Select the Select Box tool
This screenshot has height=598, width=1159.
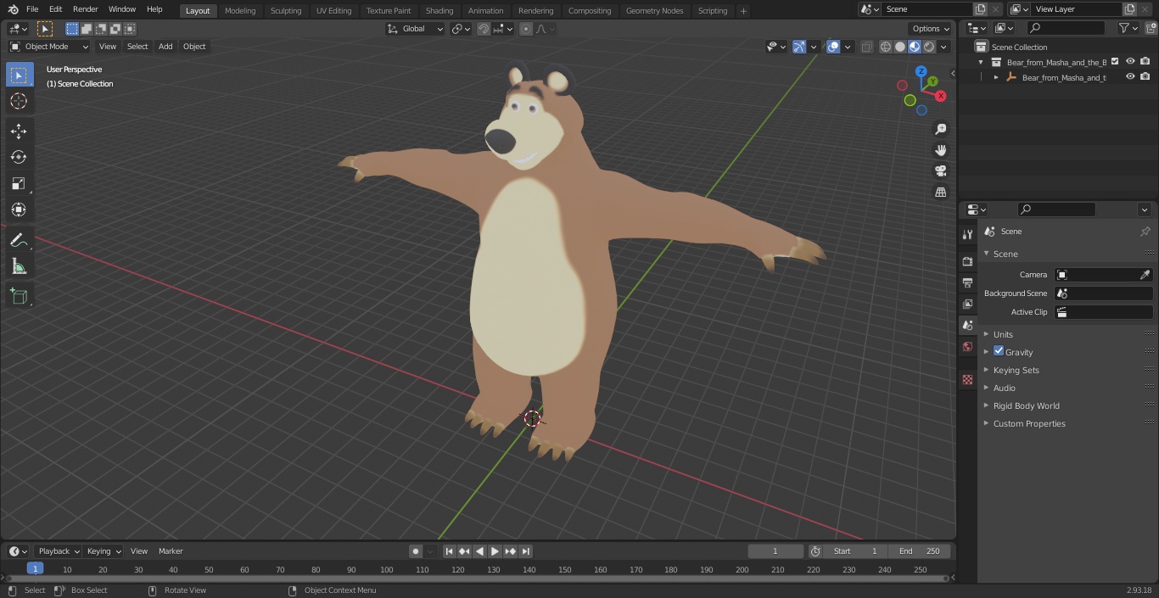(x=19, y=75)
